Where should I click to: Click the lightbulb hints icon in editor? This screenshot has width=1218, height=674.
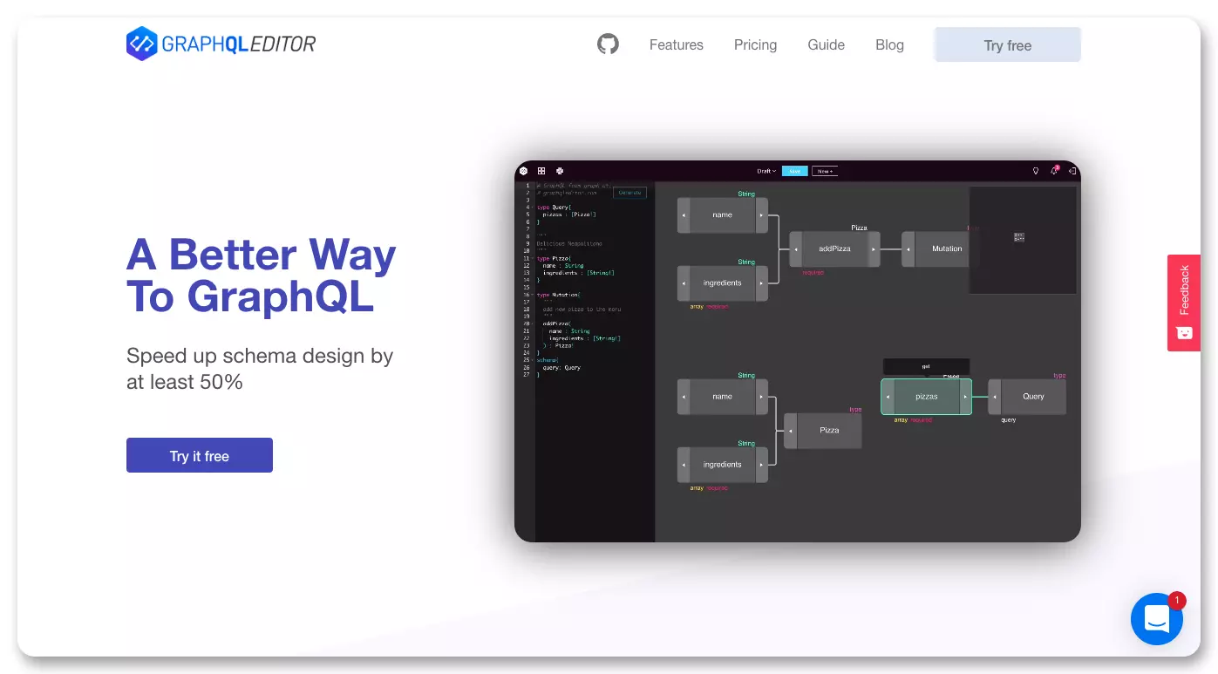pos(1036,171)
